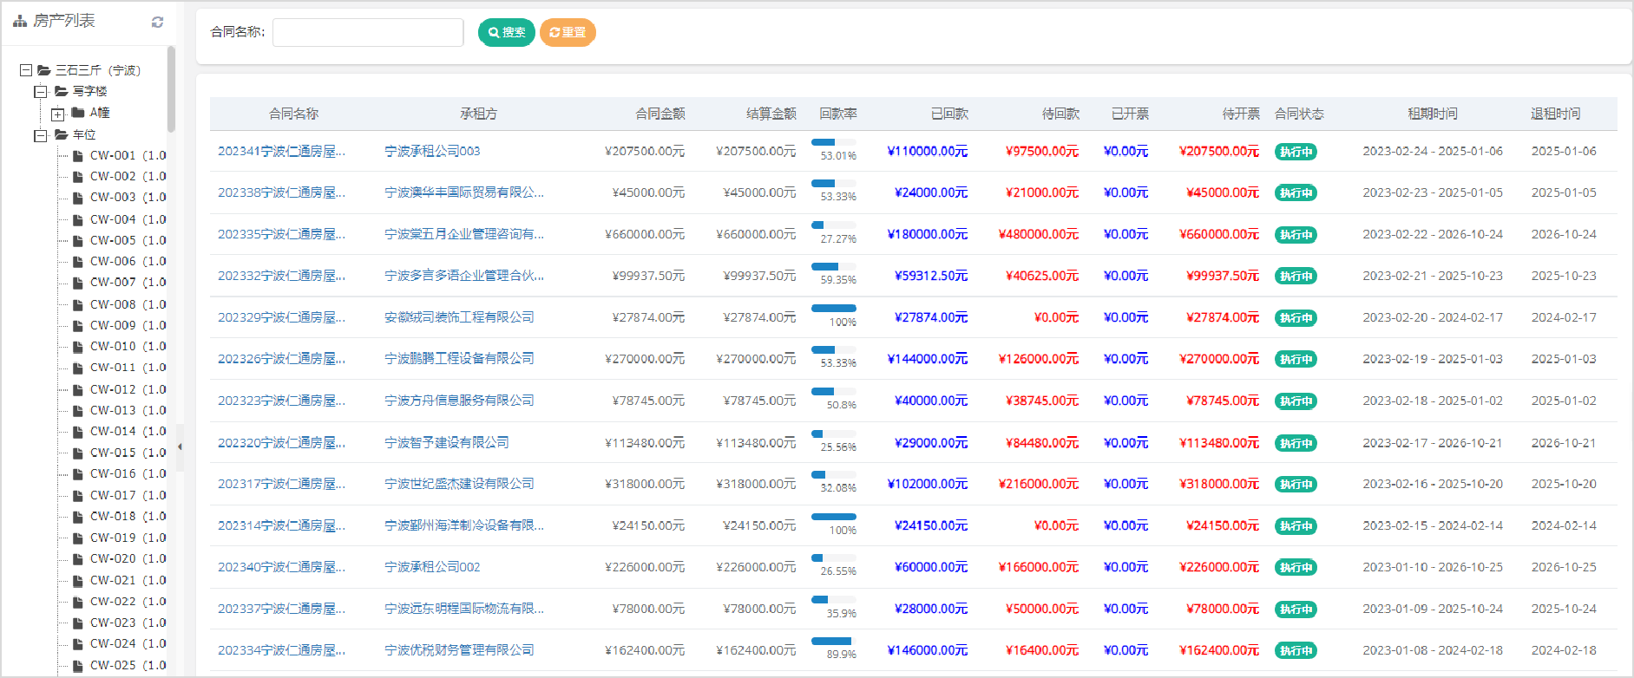Click the 合同名称 column header

[x=293, y=114]
